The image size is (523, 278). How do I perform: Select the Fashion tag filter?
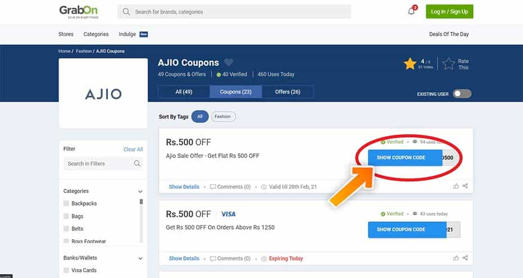[x=223, y=116]
